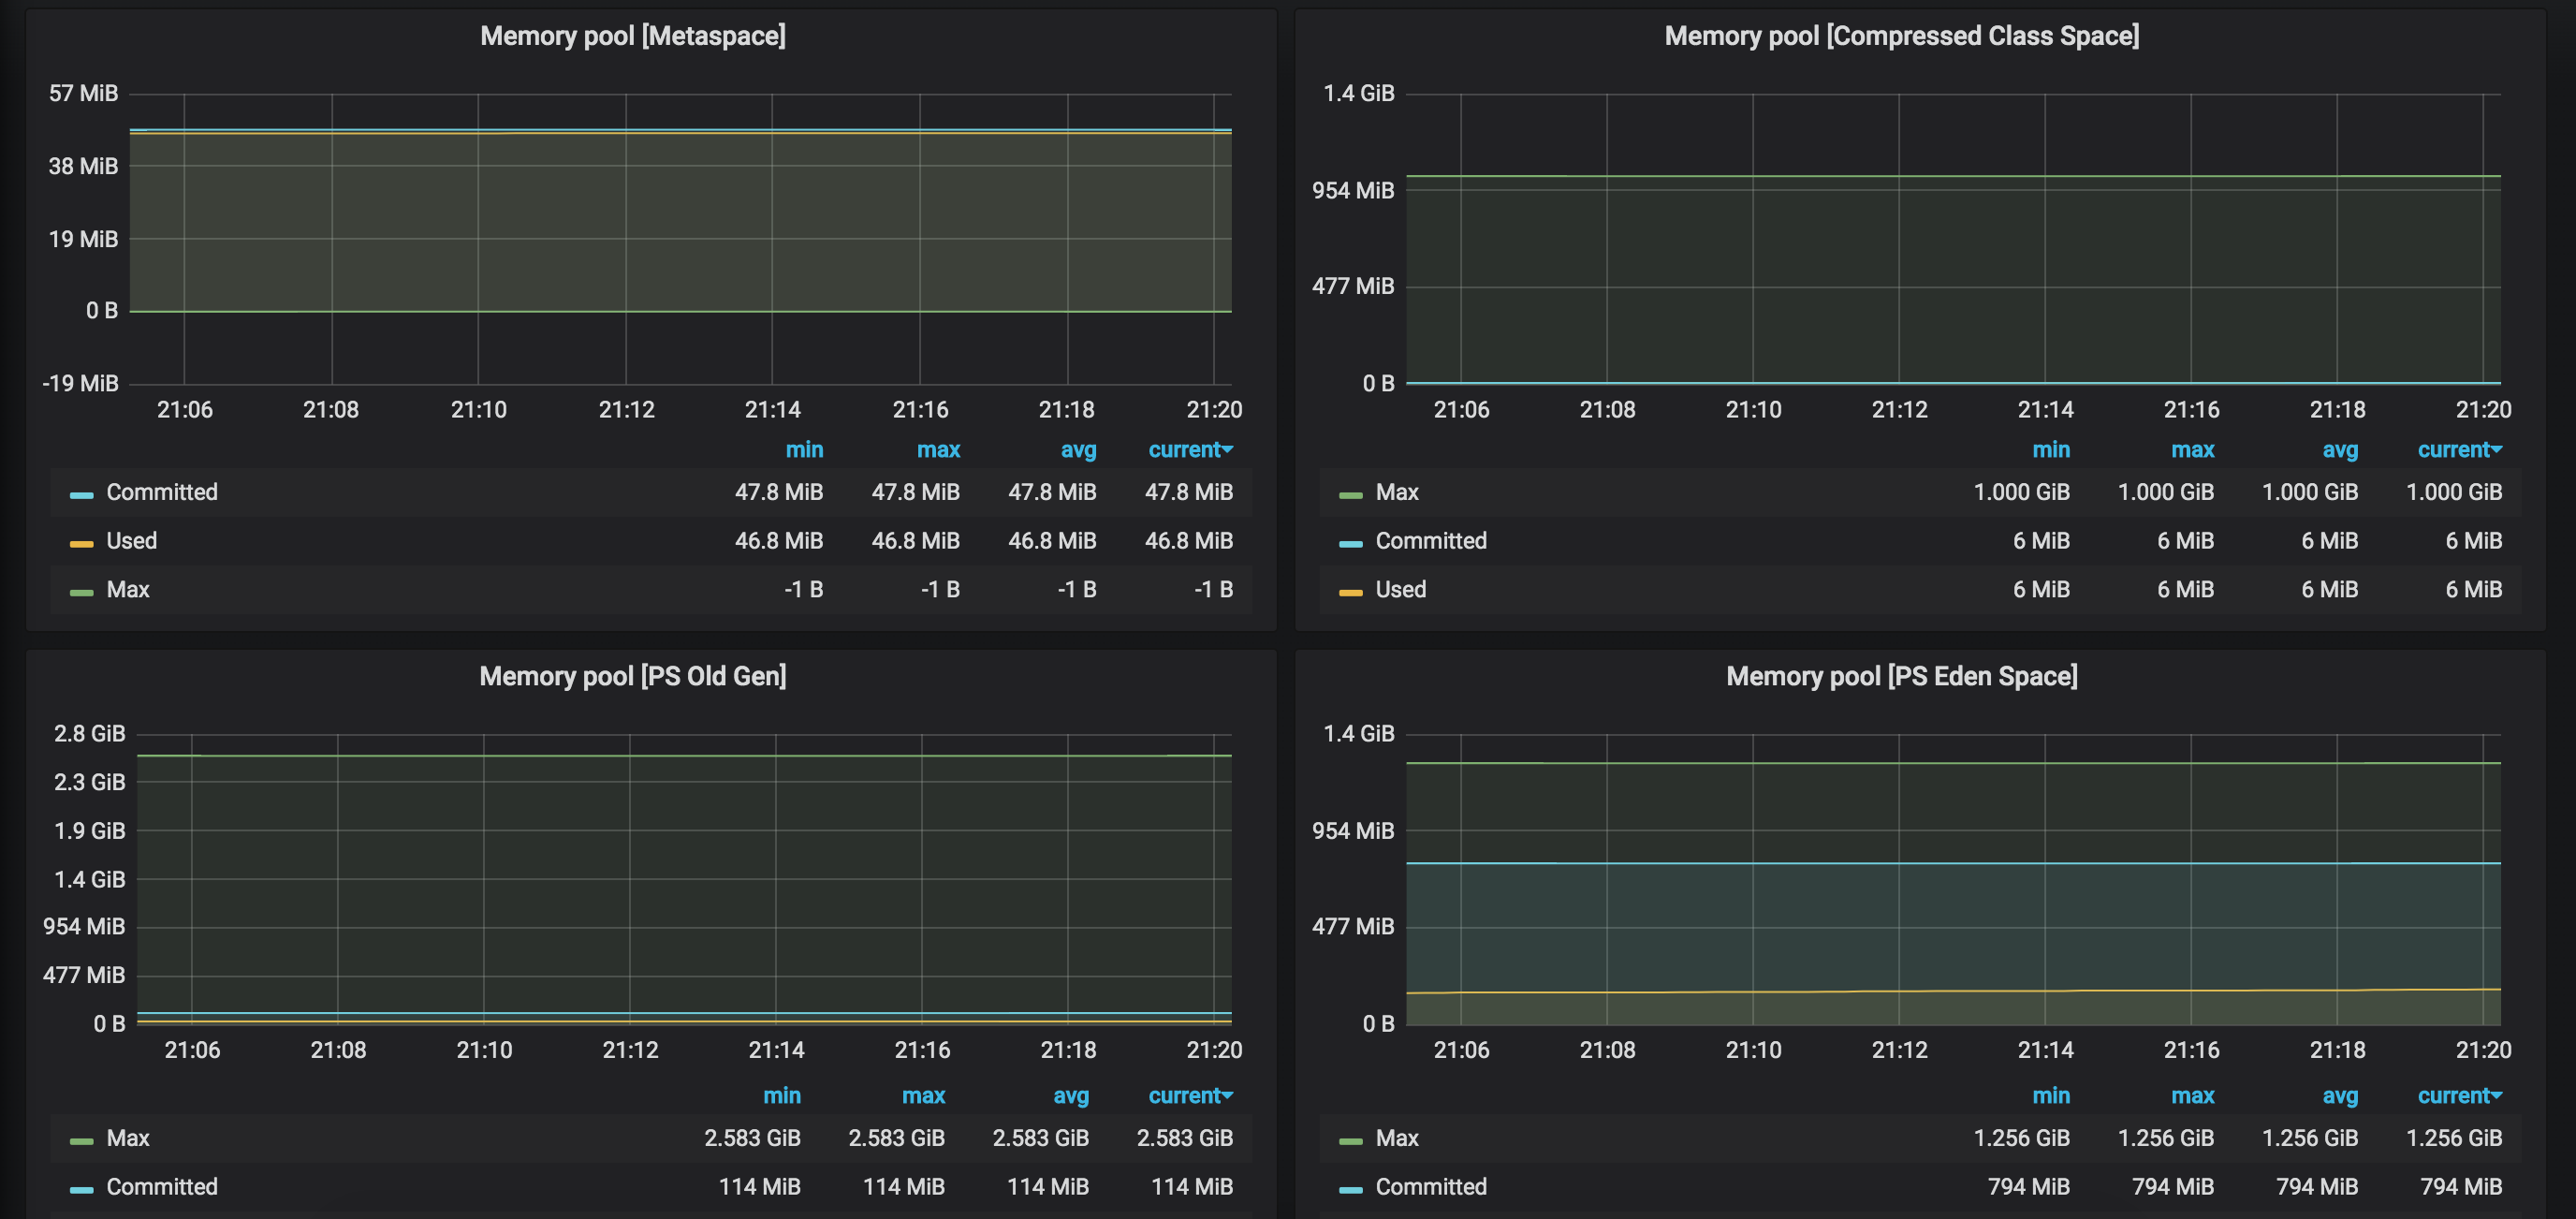Click PS Old Gen Max min value 2.583 GiB
This screenshot has height=1219, width=2576.
pos(752,1138)
